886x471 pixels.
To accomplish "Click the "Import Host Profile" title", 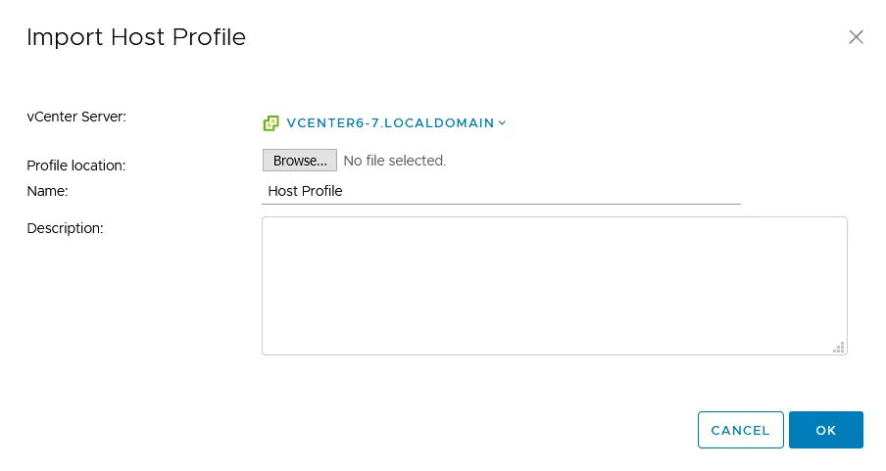I will click(x=136, y=37).
